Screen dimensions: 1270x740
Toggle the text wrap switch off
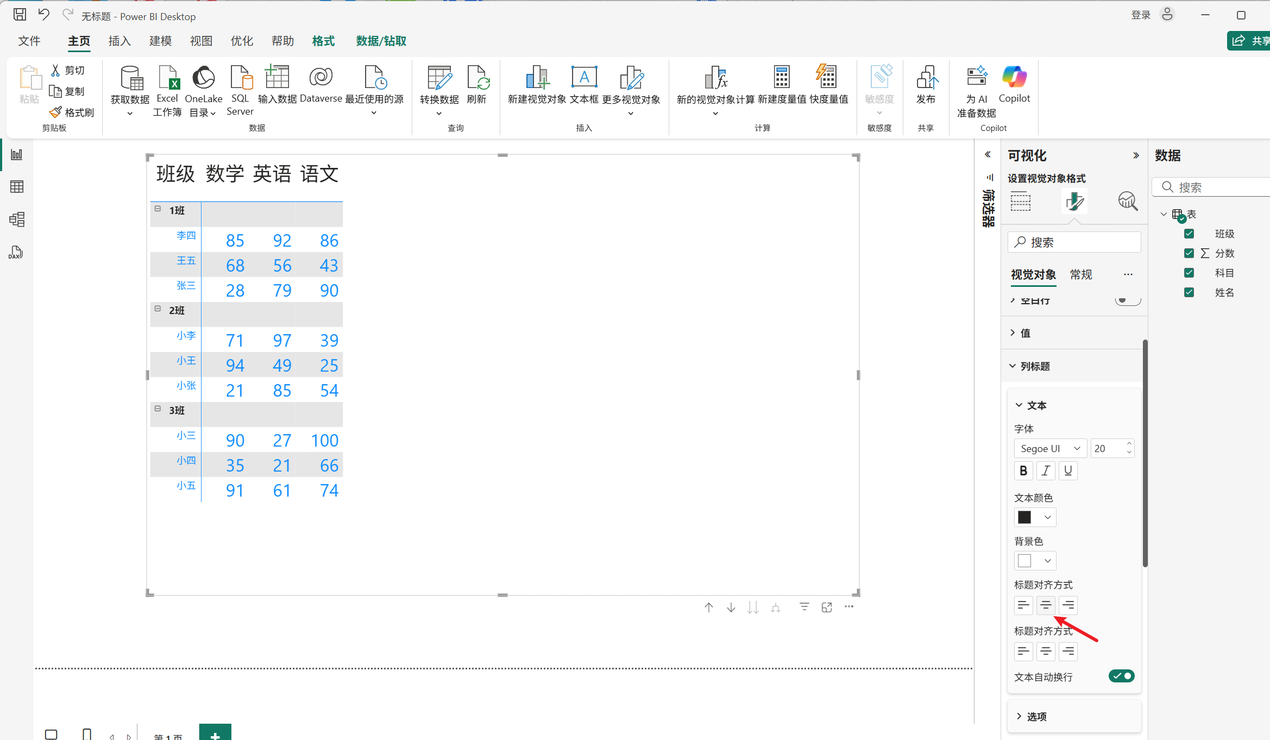(x=1122, y=676)
